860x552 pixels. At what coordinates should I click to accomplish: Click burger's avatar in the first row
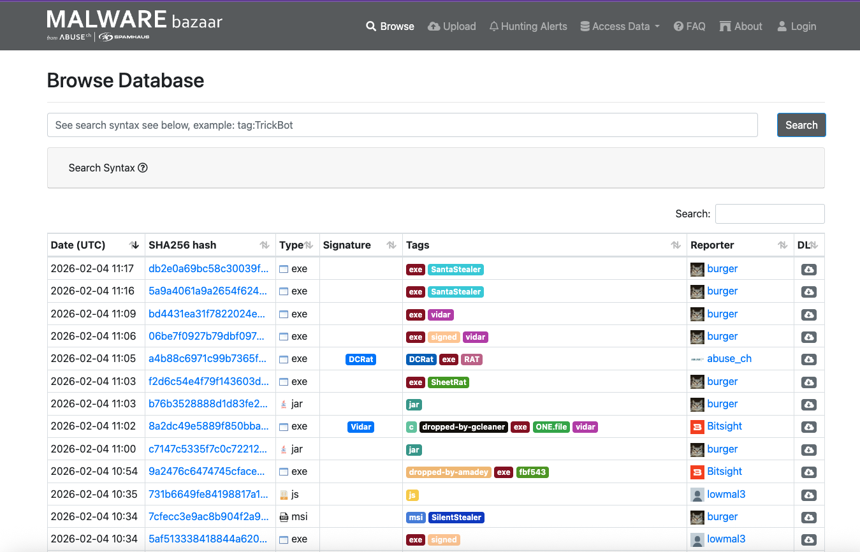point(697,269)
